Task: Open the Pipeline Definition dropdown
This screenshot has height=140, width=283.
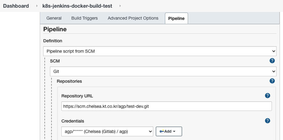Action: coord(160,51)
